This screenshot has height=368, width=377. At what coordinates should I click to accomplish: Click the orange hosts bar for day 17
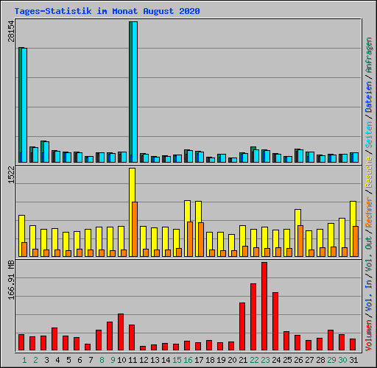click(x=201, y=240)
